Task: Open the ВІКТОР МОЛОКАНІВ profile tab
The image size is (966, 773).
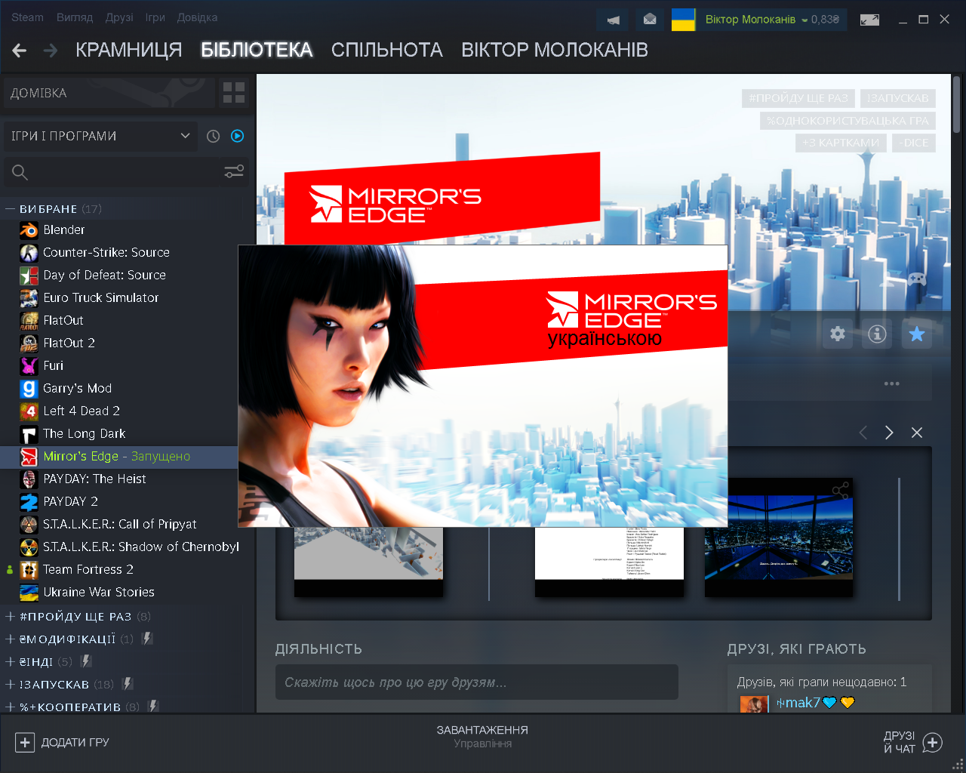Action: tap(555, 50)
